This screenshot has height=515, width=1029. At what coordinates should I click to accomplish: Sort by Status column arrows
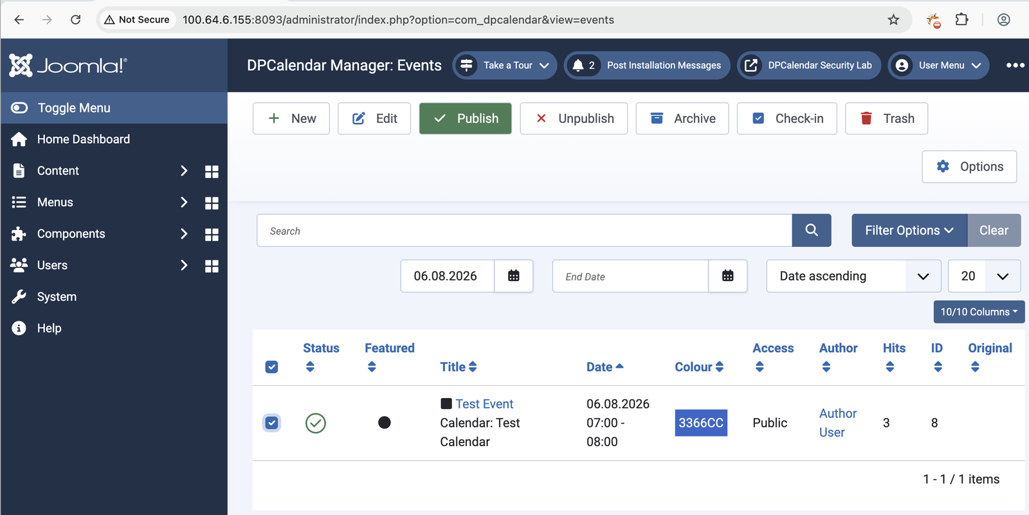click(310, 366)
